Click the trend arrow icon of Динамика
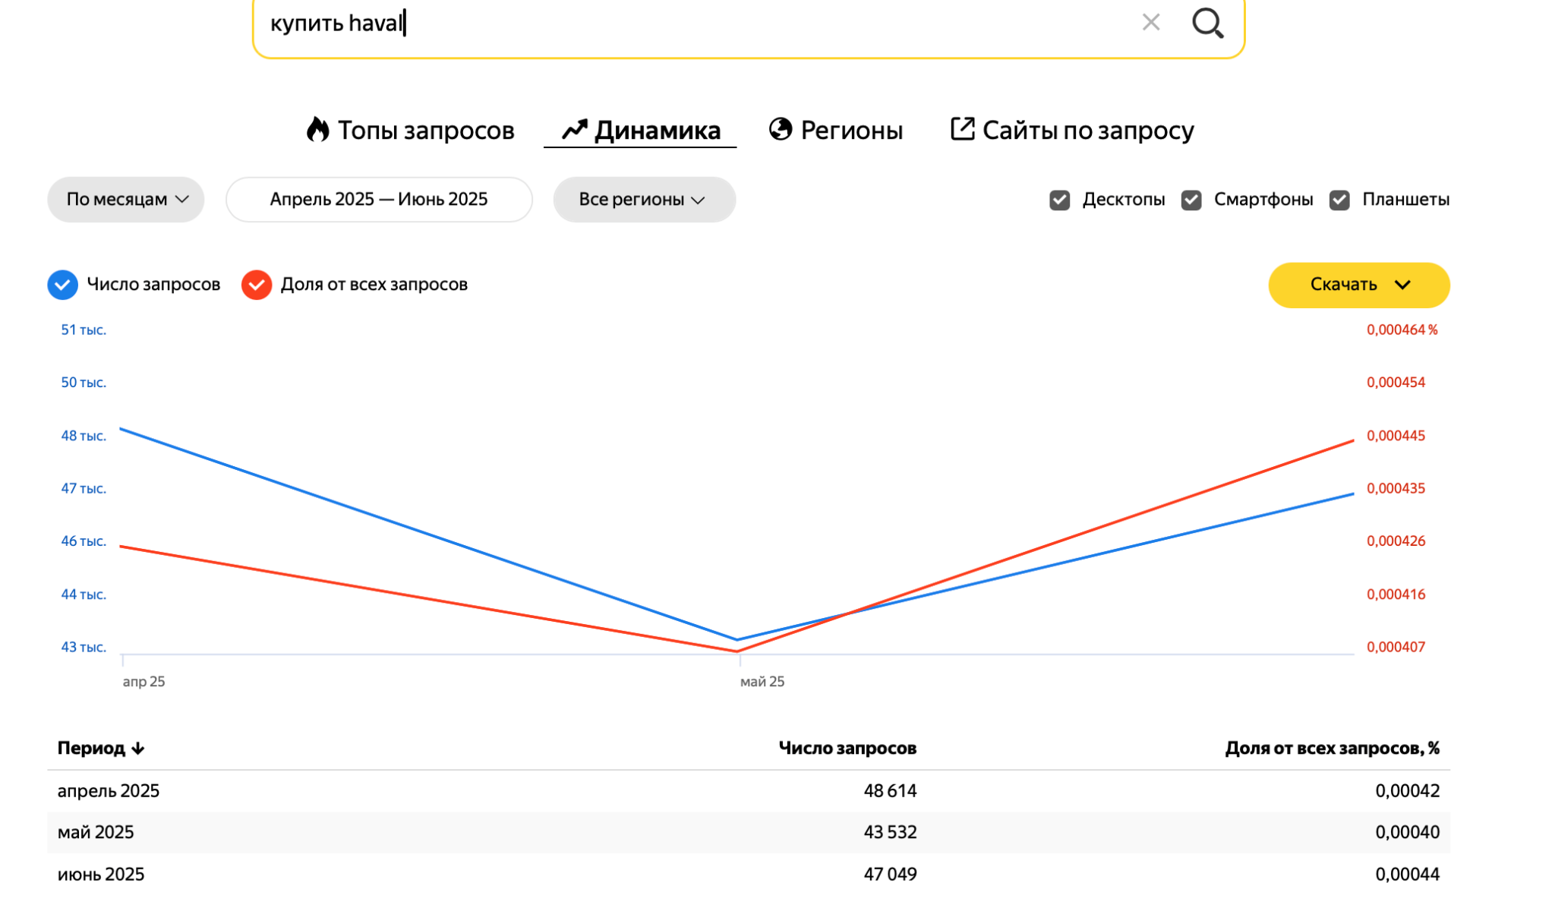 point(575,130)
